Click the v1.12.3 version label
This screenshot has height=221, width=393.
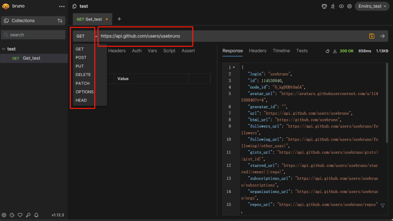(x=58, y=215)
